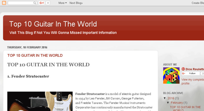Go to Next Blog
Screen dimensions: 204x111
point(76,3)
